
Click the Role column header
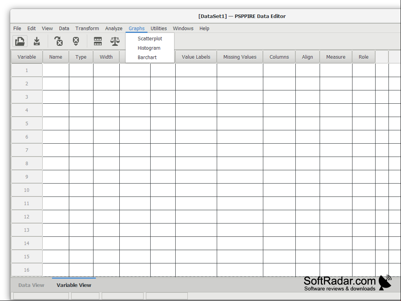pos(364,57)
